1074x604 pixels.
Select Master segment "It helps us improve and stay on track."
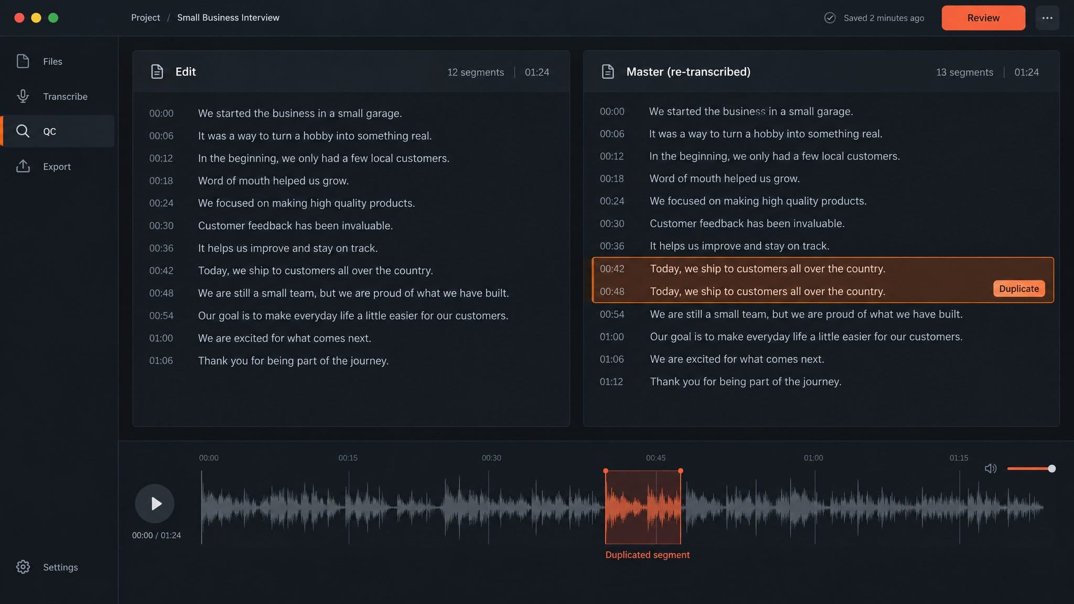coord(739,246)
